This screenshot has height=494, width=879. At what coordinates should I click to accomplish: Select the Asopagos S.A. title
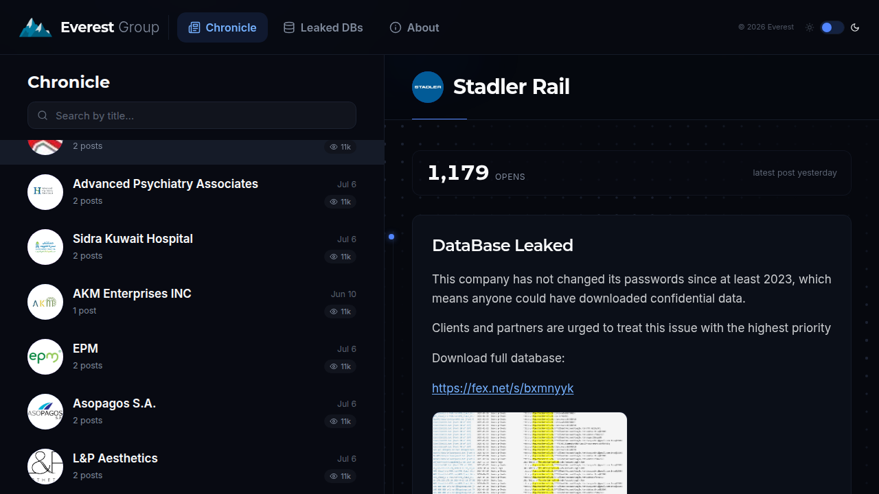(114, 403)
